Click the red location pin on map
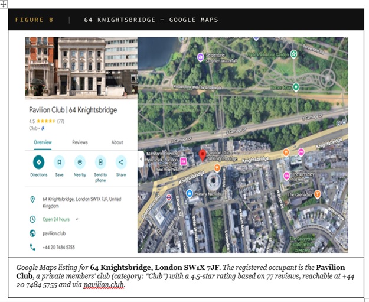 point(202,155)
